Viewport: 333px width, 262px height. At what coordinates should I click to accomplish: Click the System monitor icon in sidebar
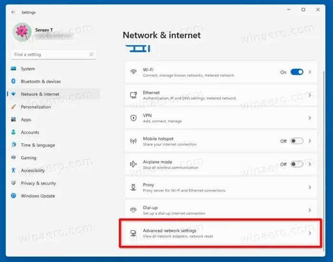coord(13,68)
